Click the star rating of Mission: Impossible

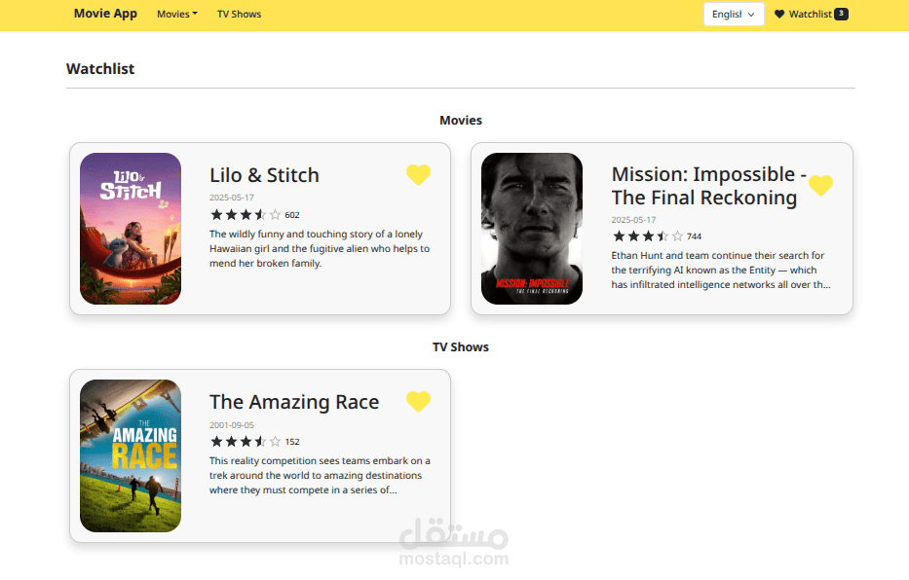[648, 236]
